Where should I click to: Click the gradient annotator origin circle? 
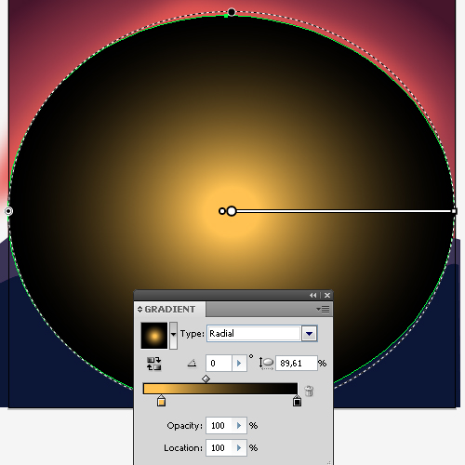[232, 211]
